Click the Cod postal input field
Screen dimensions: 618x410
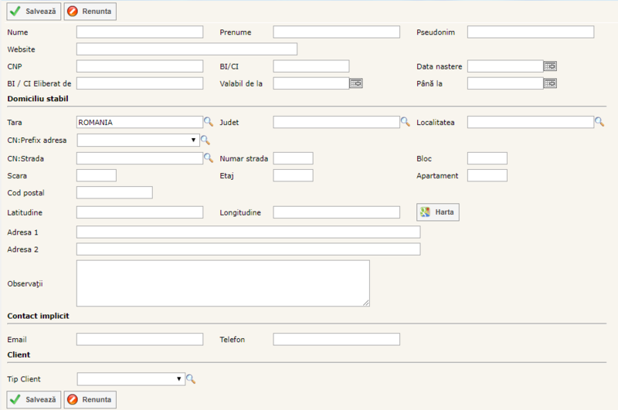114,192
